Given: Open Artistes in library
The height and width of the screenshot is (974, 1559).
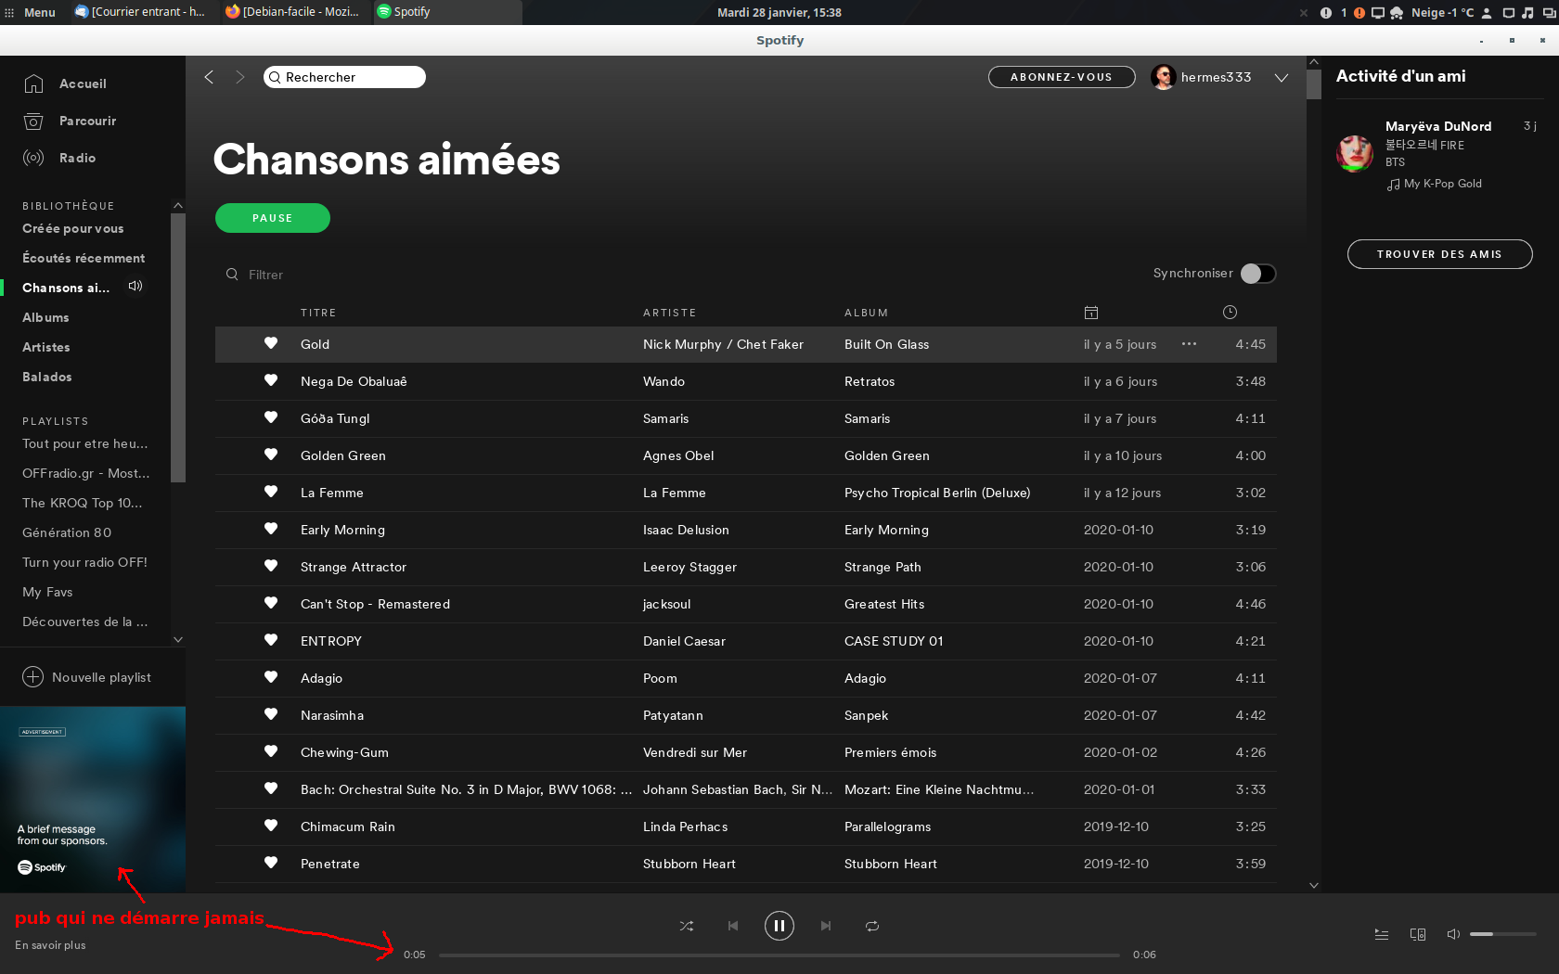Looking at the screenshot, I should tap(46, 347).
